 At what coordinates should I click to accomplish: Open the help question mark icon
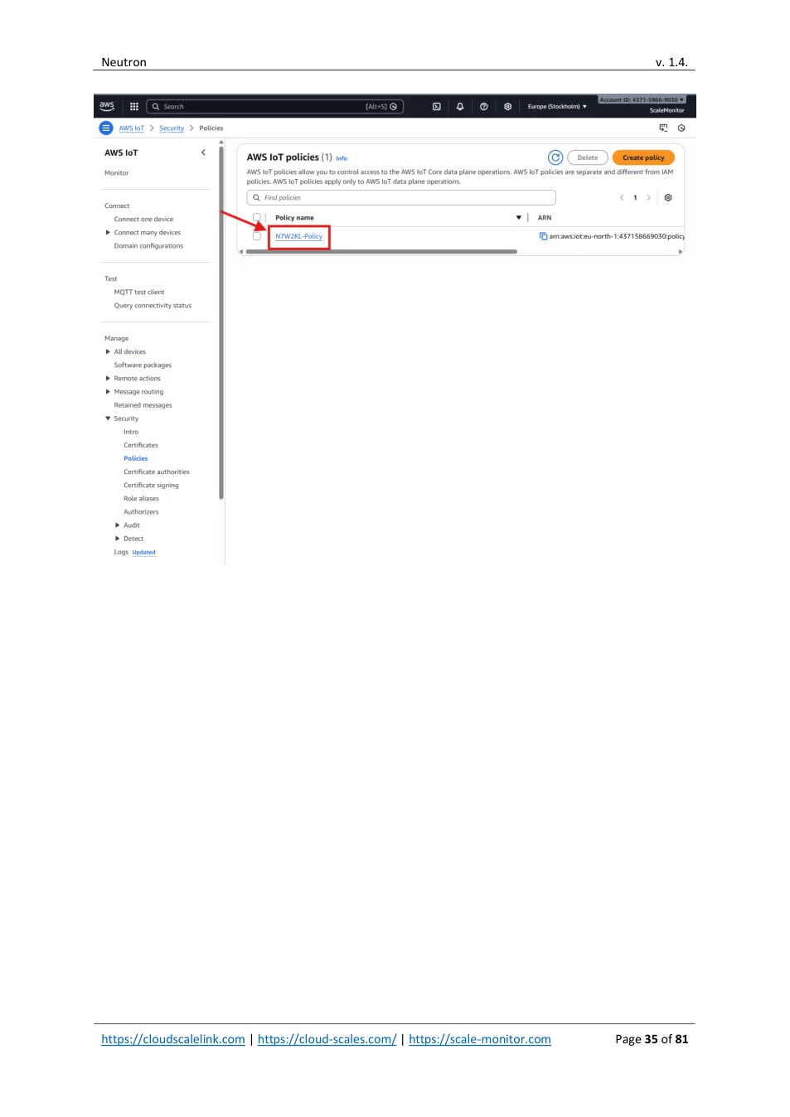(484, 106)
